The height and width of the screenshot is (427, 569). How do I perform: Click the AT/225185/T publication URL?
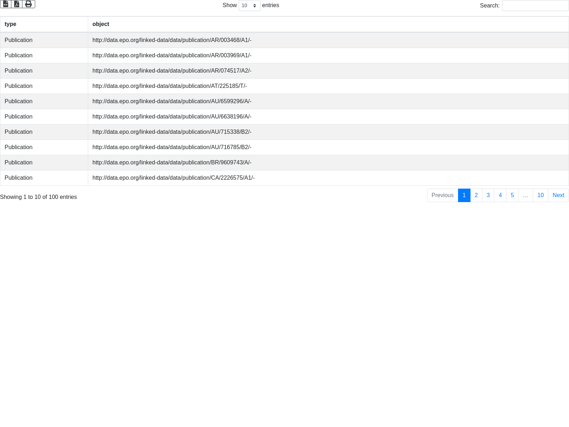click(x=170, y=86)
